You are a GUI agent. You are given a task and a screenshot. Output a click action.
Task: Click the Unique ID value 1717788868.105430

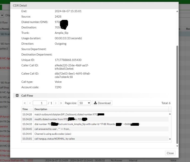pyautogui.click(x=68, y=60)
